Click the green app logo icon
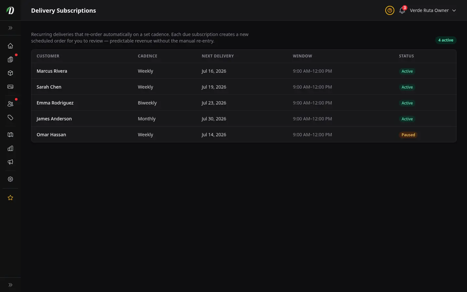Image resolution: width=467 pixels, height=292 pixels. (x=10, y=10)
